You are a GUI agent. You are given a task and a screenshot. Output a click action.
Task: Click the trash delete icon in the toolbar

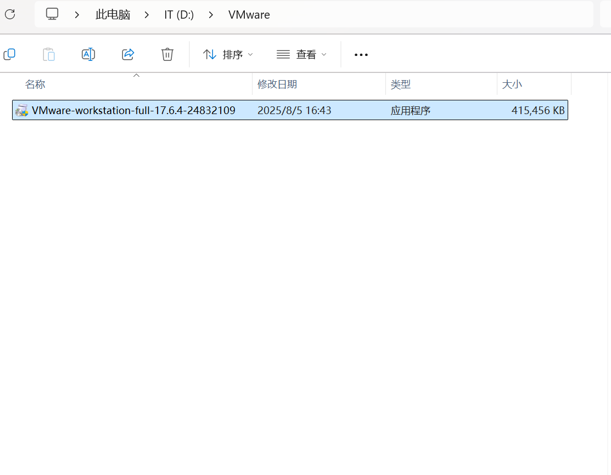[167, 54]
